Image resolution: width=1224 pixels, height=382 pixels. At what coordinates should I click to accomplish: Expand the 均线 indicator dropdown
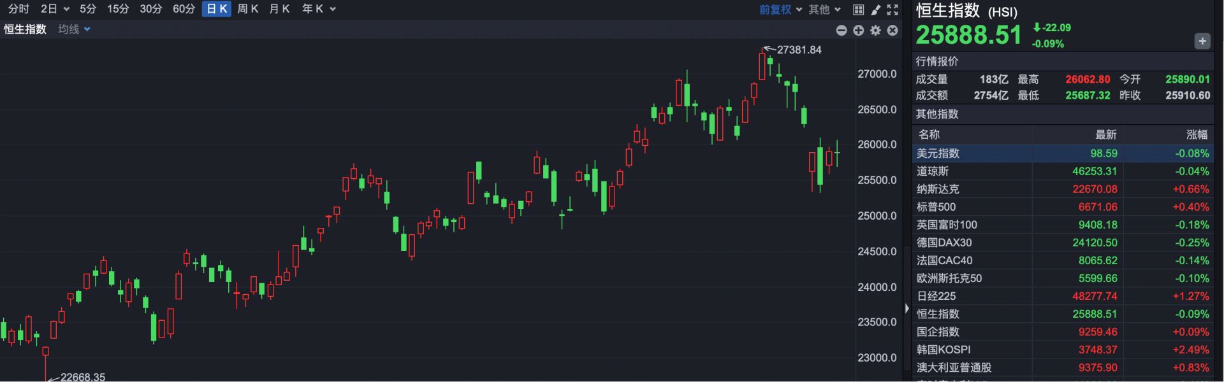74,29
